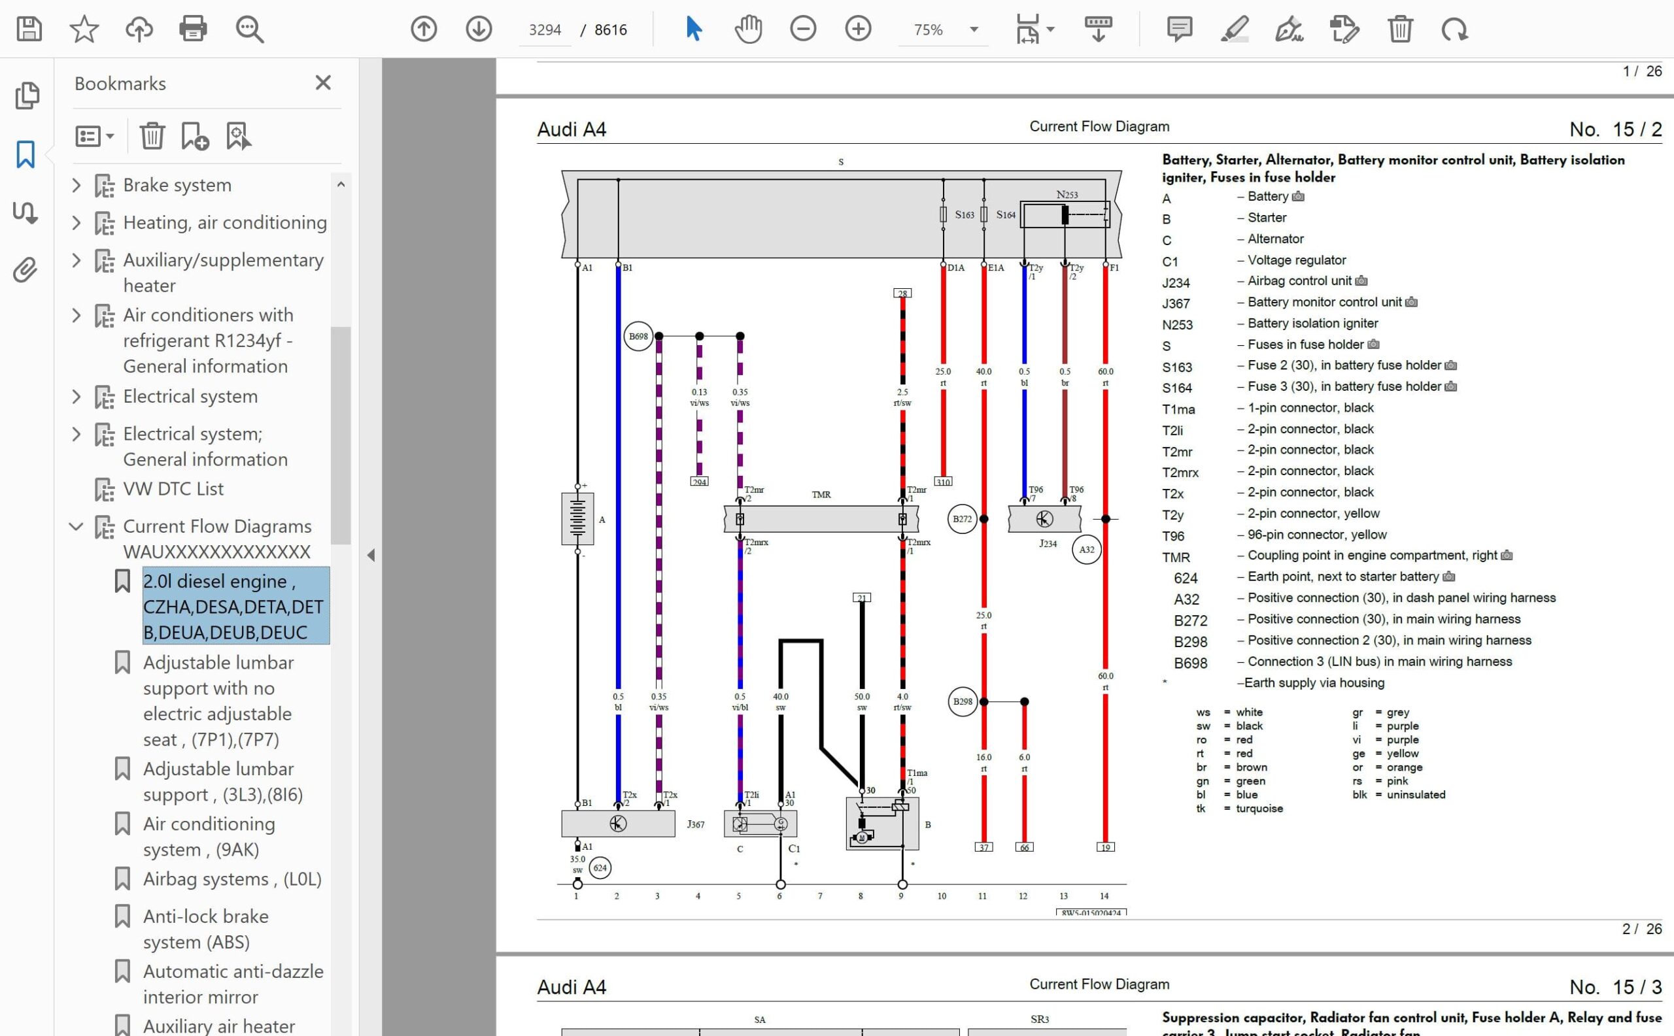
Task: Collapse the Current Flow Diagrams bookmark
Action: [x=77, y=526]
